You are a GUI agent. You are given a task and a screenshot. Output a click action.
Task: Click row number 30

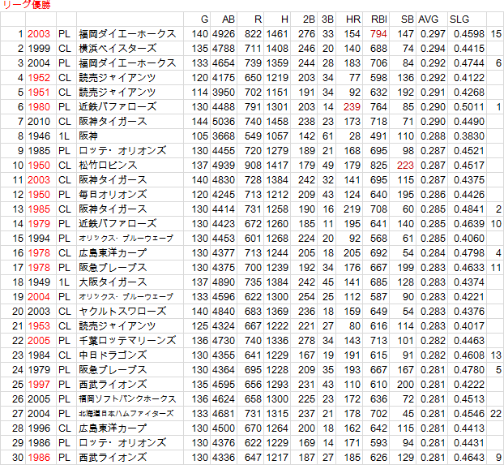pyautogui.click(x=18, y=458)
